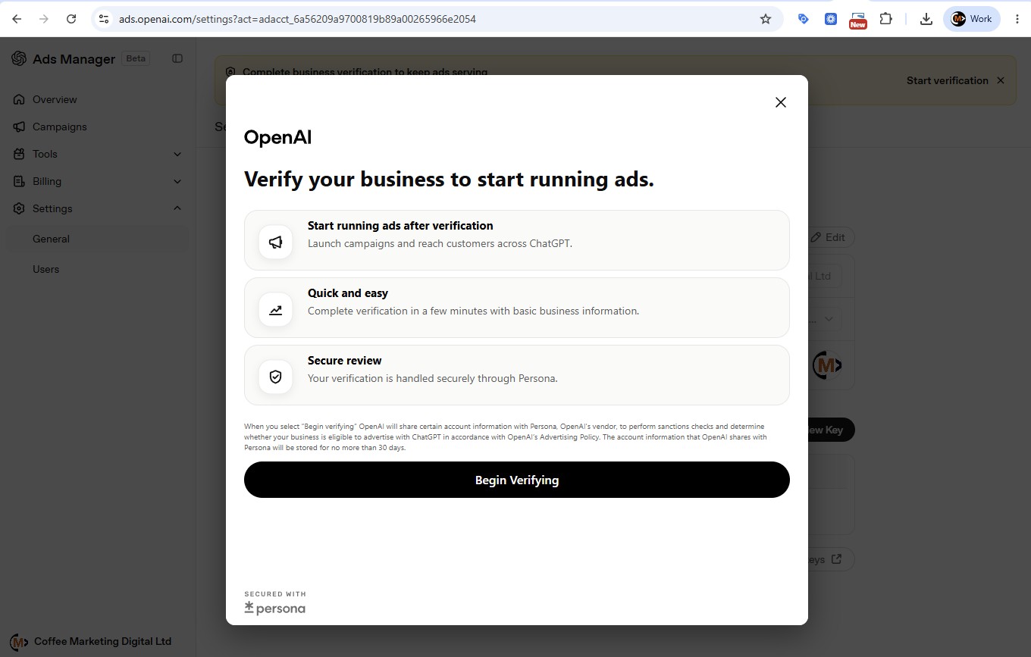Image resolution: width=1031 pixels, height=657 pixels.
Task: Open Tools in the sidebar
Action: pos(45,154)
